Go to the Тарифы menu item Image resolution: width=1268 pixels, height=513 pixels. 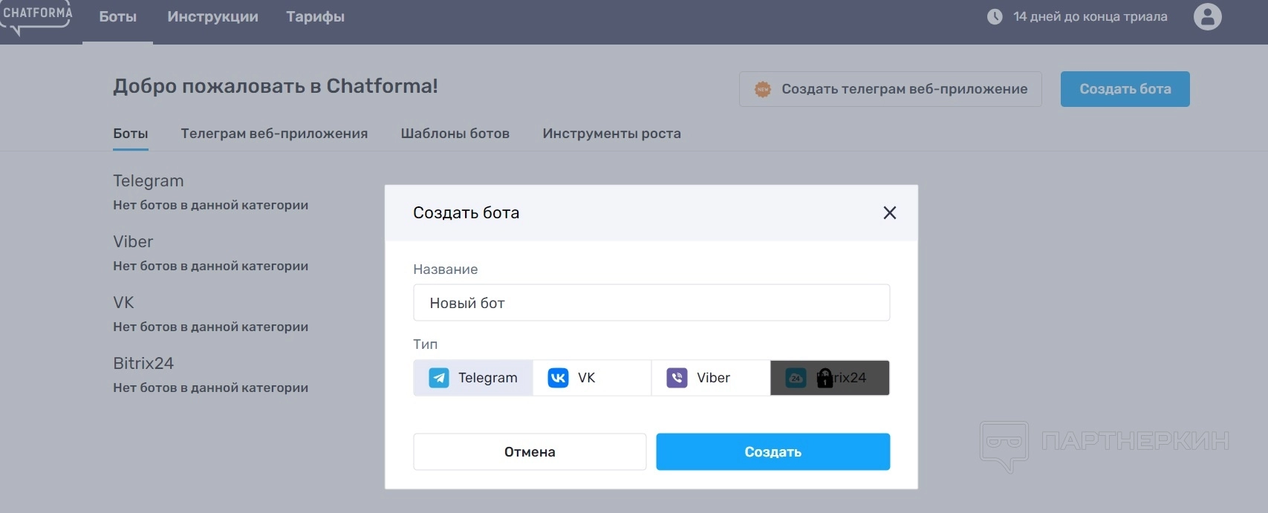tap(315, 16)
